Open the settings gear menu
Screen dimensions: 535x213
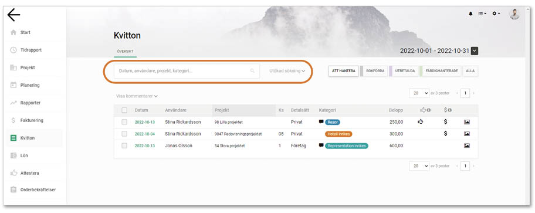tap(496, 13)
